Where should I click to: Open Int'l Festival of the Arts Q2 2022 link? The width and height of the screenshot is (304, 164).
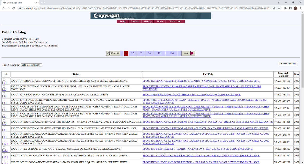coord(198,149)
